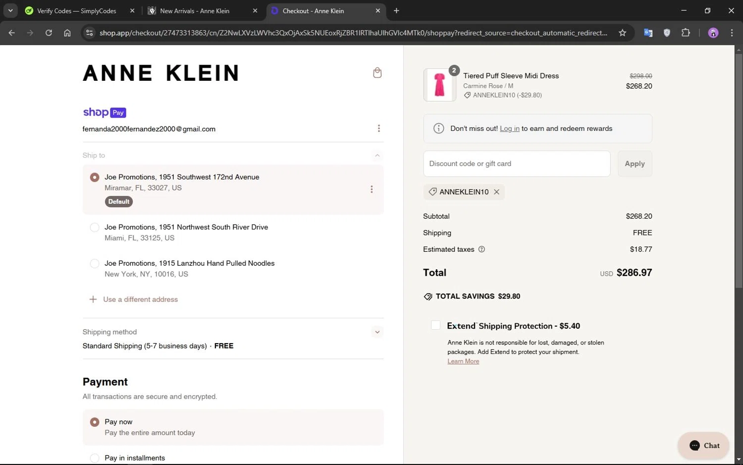Remove the ANNEKLEIN10 discount code
The height and width of the screenshot is (465, 743).
click(496, 192)
